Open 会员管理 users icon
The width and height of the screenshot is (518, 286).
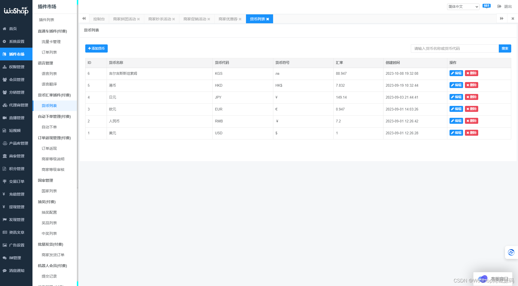(x=5, y=80)
